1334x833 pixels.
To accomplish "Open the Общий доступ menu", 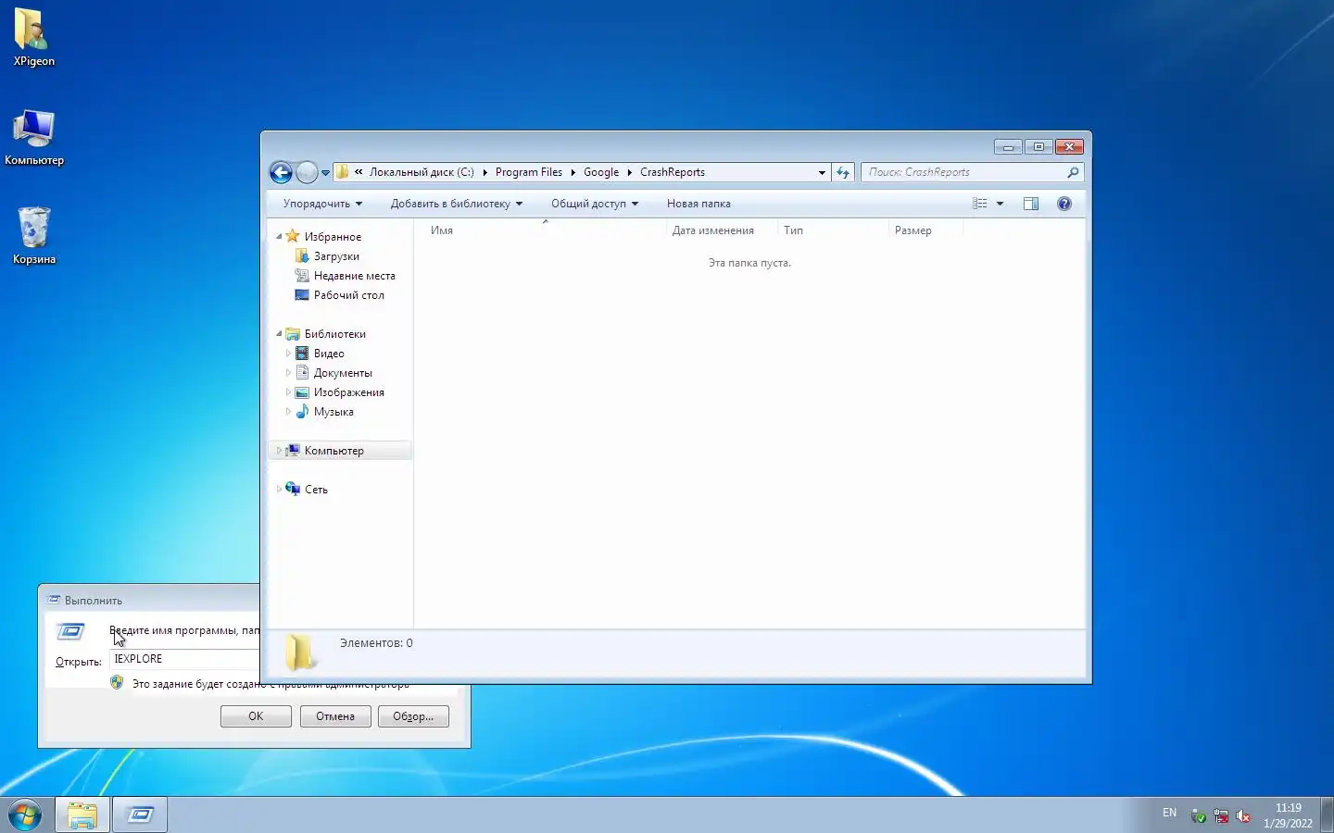I will coord(595,204).
